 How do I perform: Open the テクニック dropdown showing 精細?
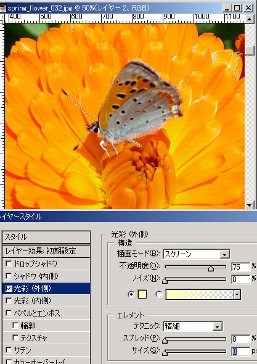point(193,326)
